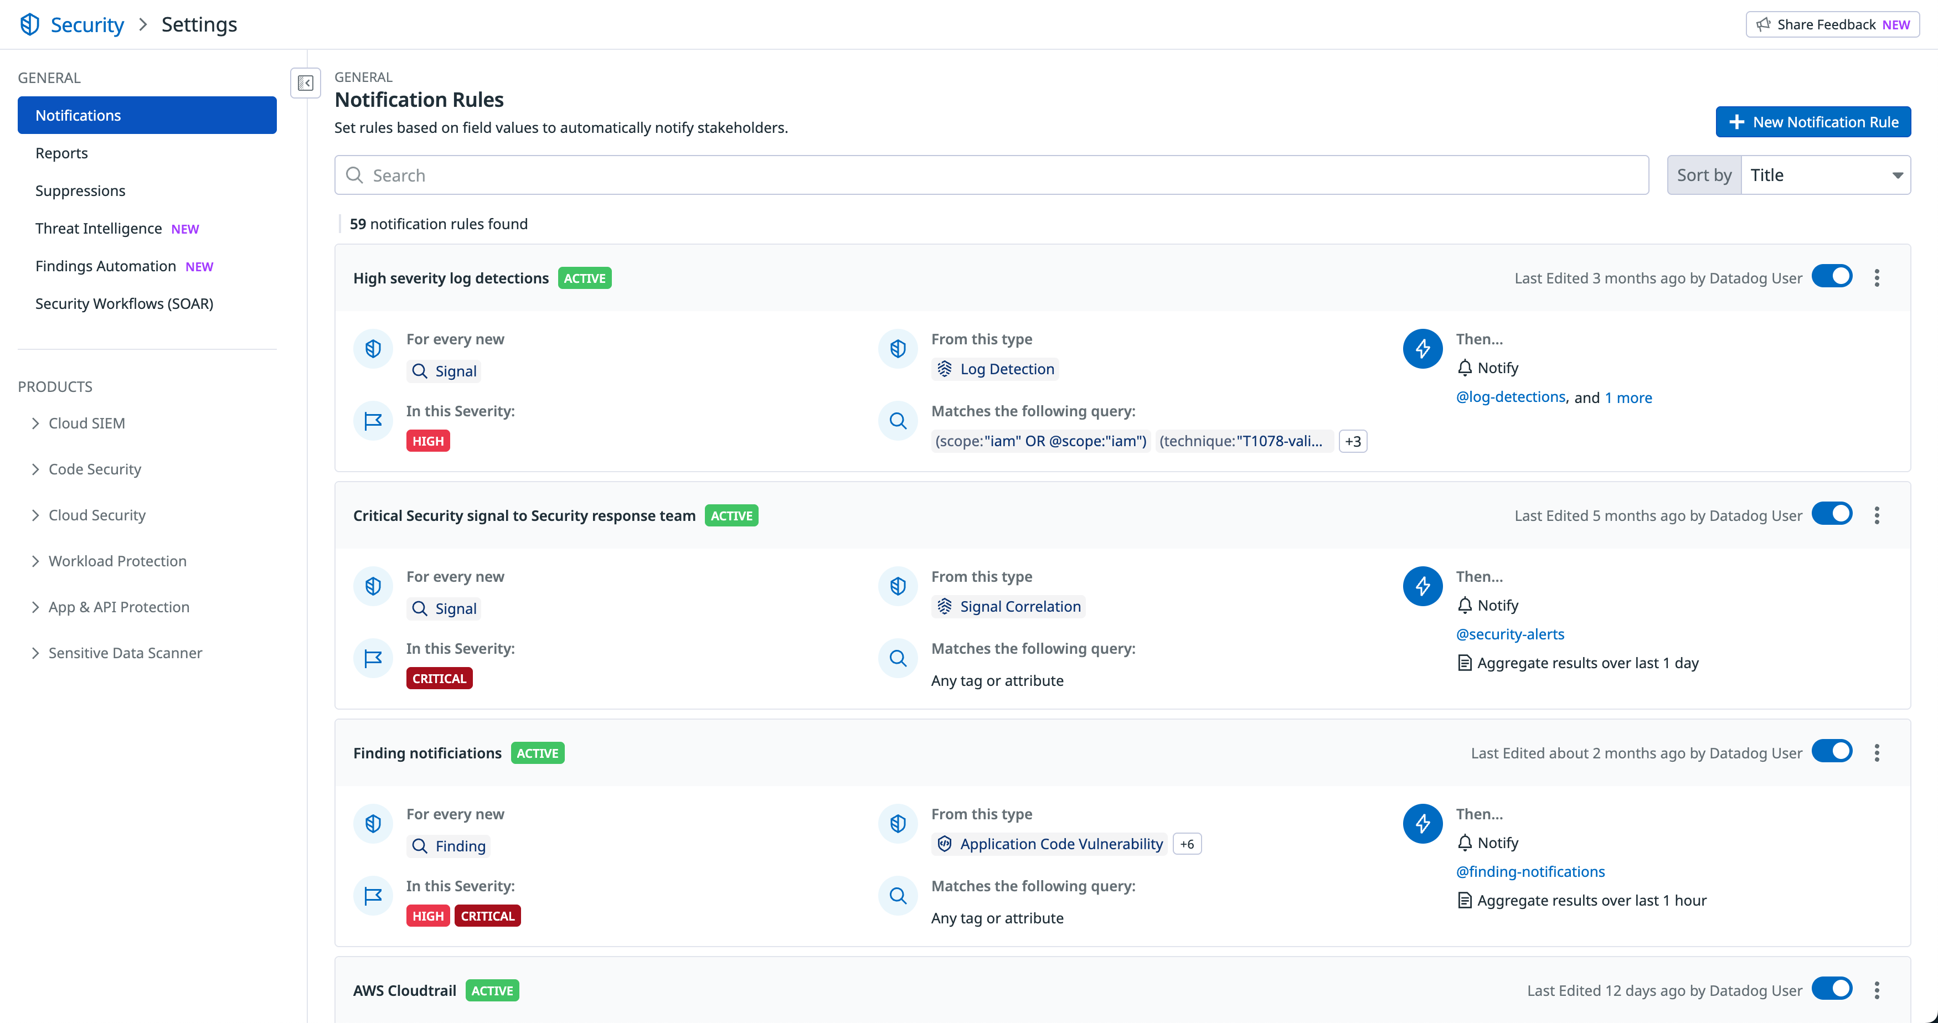Open kebab menu for AWS Cloudtrail rule
1938x1023 pixels.
[1877, 990]
